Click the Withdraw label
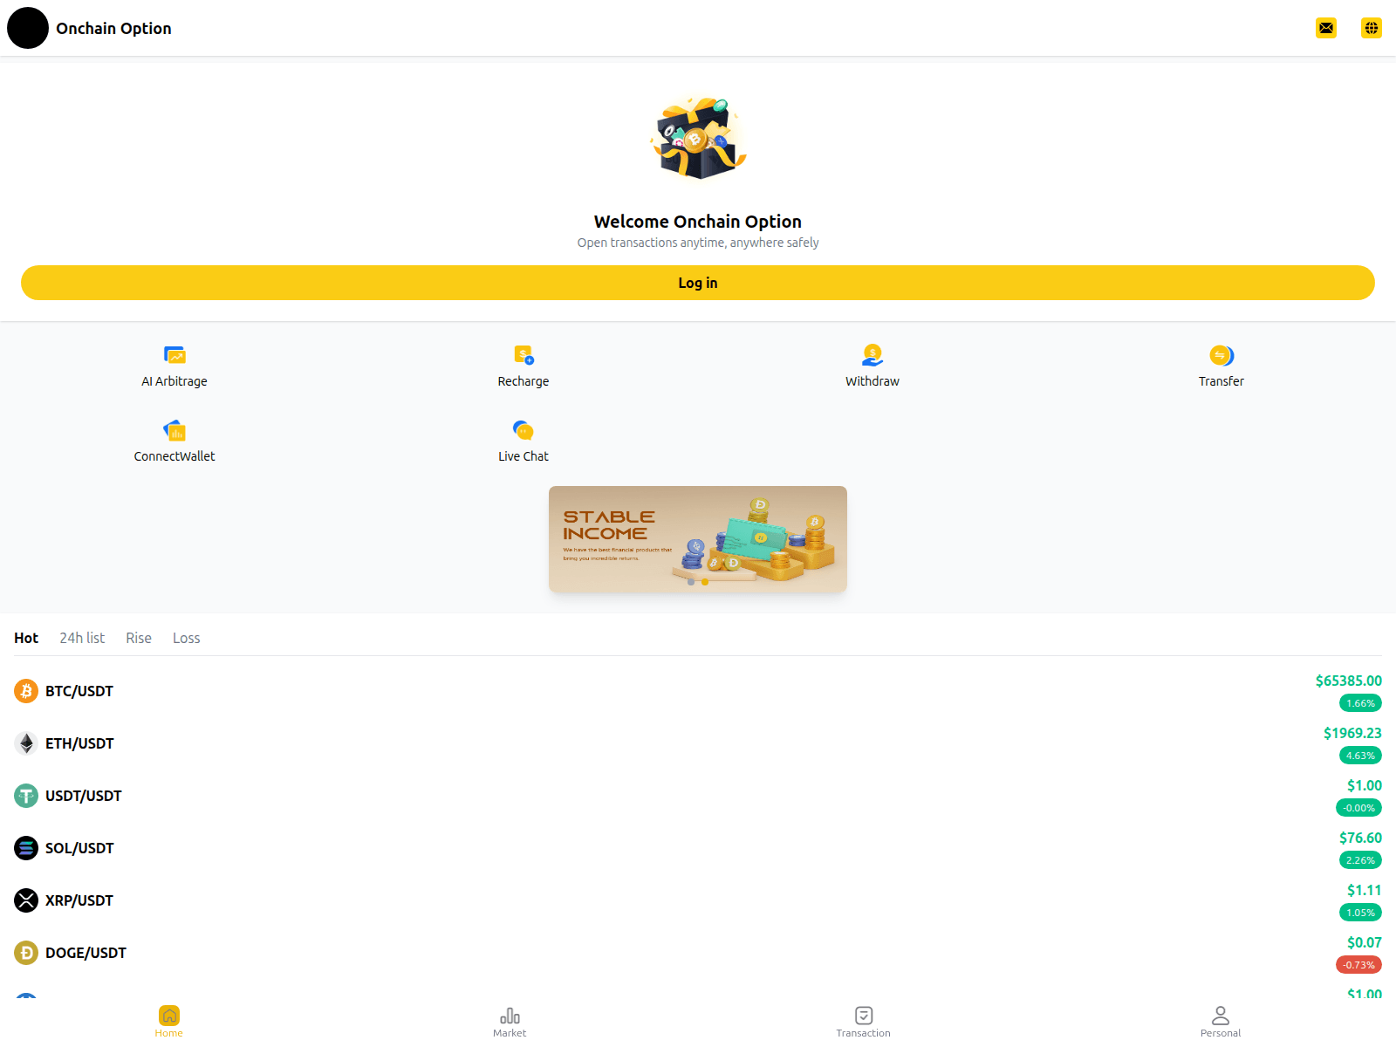 [x=872, y=381]
